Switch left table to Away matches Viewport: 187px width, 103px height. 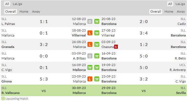click(36, 12)
